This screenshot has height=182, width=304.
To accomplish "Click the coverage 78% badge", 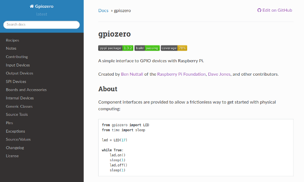I will coord(174,48).
